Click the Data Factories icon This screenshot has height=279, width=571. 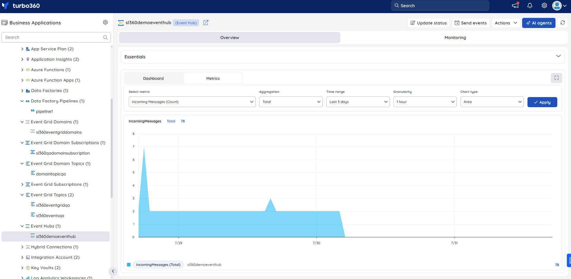(28, 91)
